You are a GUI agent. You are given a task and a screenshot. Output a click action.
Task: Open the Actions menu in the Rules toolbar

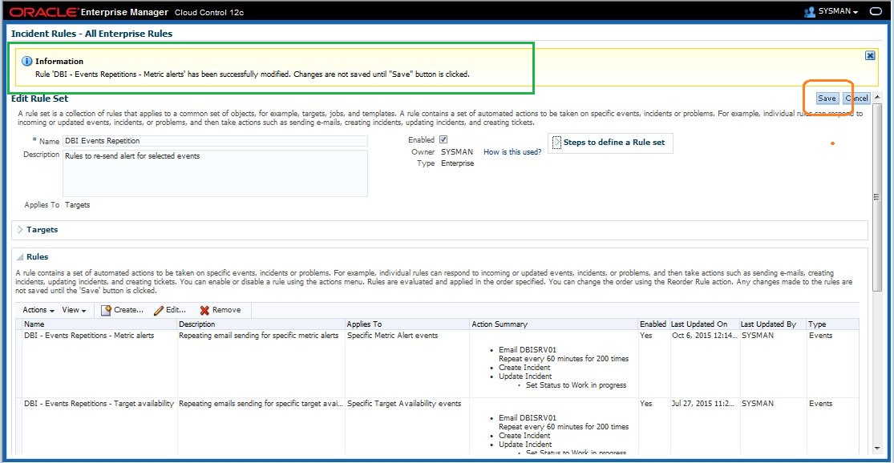(38, 310)
